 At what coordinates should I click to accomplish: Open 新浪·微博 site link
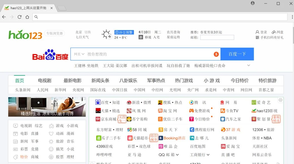139,102
